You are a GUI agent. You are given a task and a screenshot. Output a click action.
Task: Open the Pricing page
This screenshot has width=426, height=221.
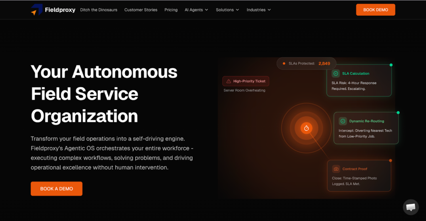(171, 10)
